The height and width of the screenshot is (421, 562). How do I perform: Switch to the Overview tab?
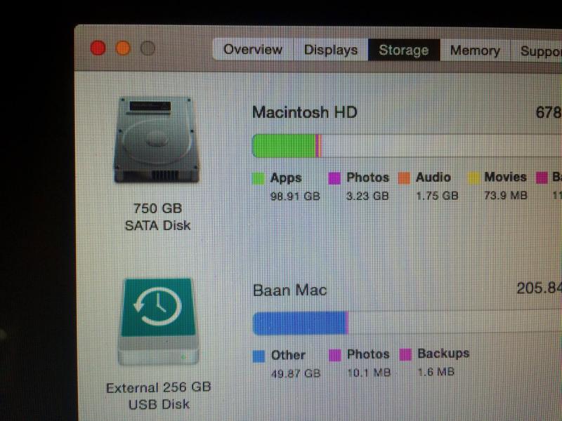tap(253, 49)
